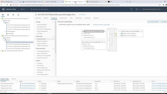This screenshot has height=94, width=167.
Task: Click the browser address bar URL
Action: click(70, 5)
